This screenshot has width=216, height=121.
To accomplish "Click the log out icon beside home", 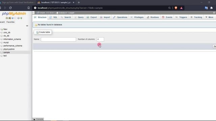I will click(10, 18).
